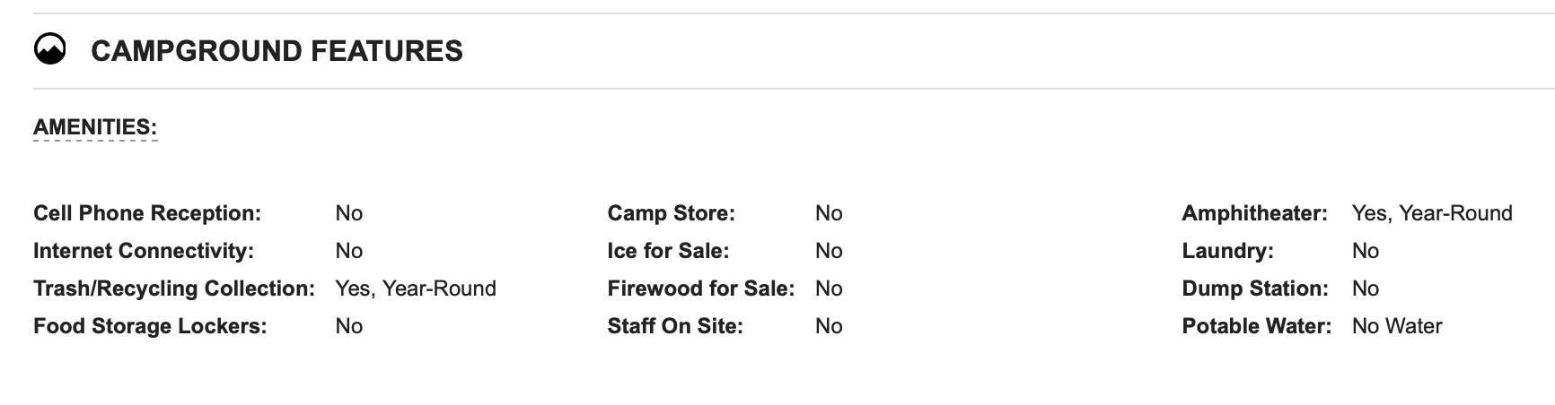Click the Dump Station label

tap(1255, 289)
